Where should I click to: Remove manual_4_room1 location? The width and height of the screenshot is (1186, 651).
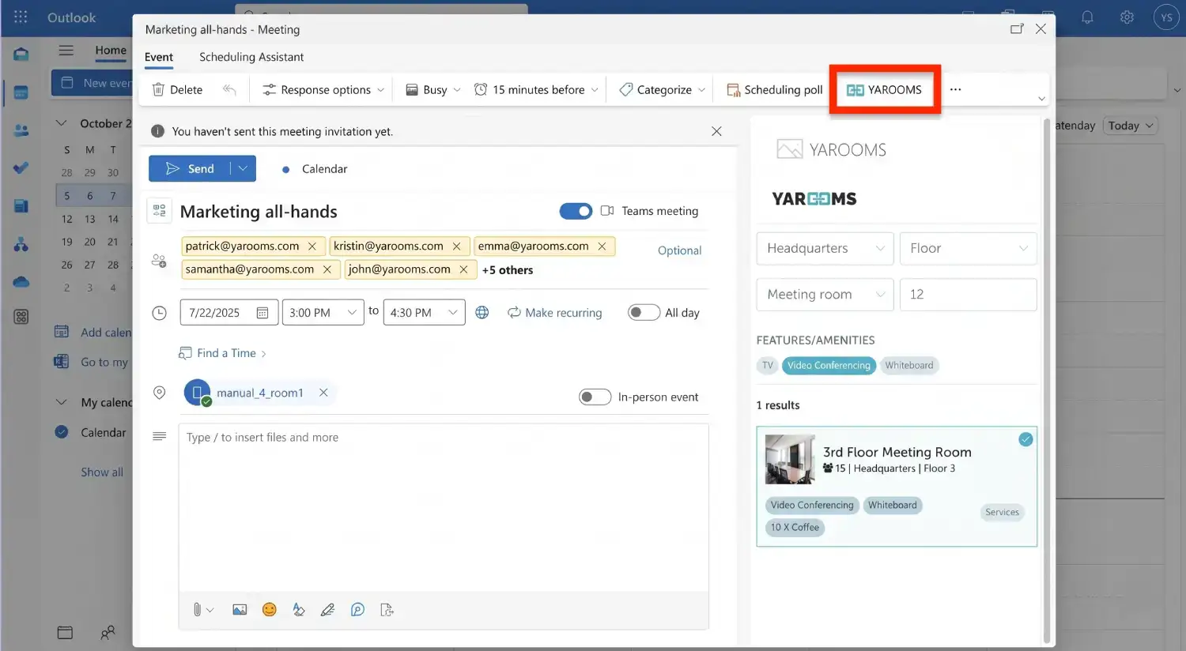(x=323, y=393)
